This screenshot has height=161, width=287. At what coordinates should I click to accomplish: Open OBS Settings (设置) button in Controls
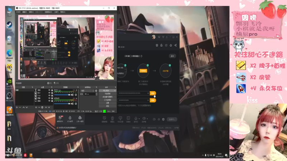pos(108,103)
